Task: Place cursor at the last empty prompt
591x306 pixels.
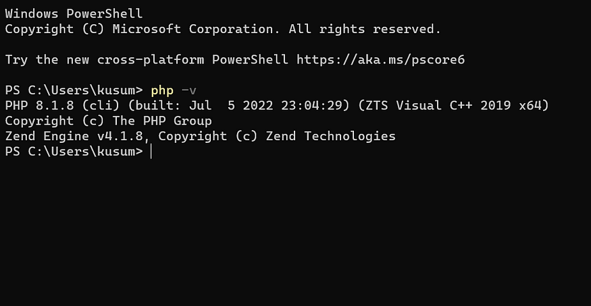Action: click(151, 152)
